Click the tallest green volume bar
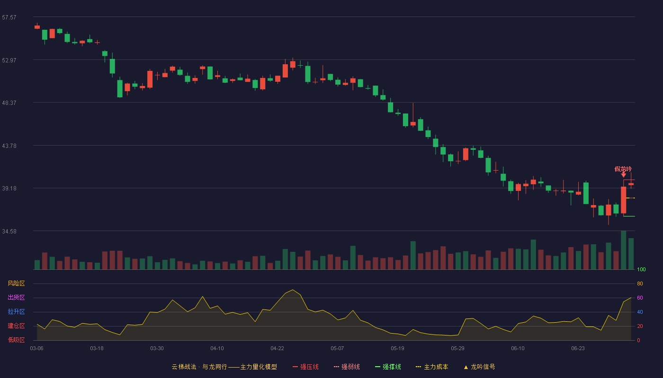Screen dimensions: 663x378 pos(623,250)
